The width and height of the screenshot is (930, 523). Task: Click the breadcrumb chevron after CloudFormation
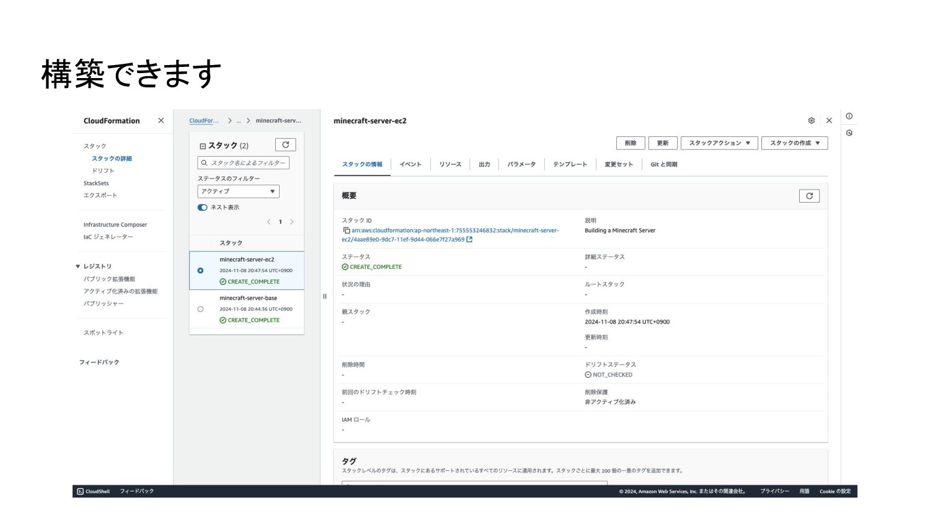[x=229, y=121]
